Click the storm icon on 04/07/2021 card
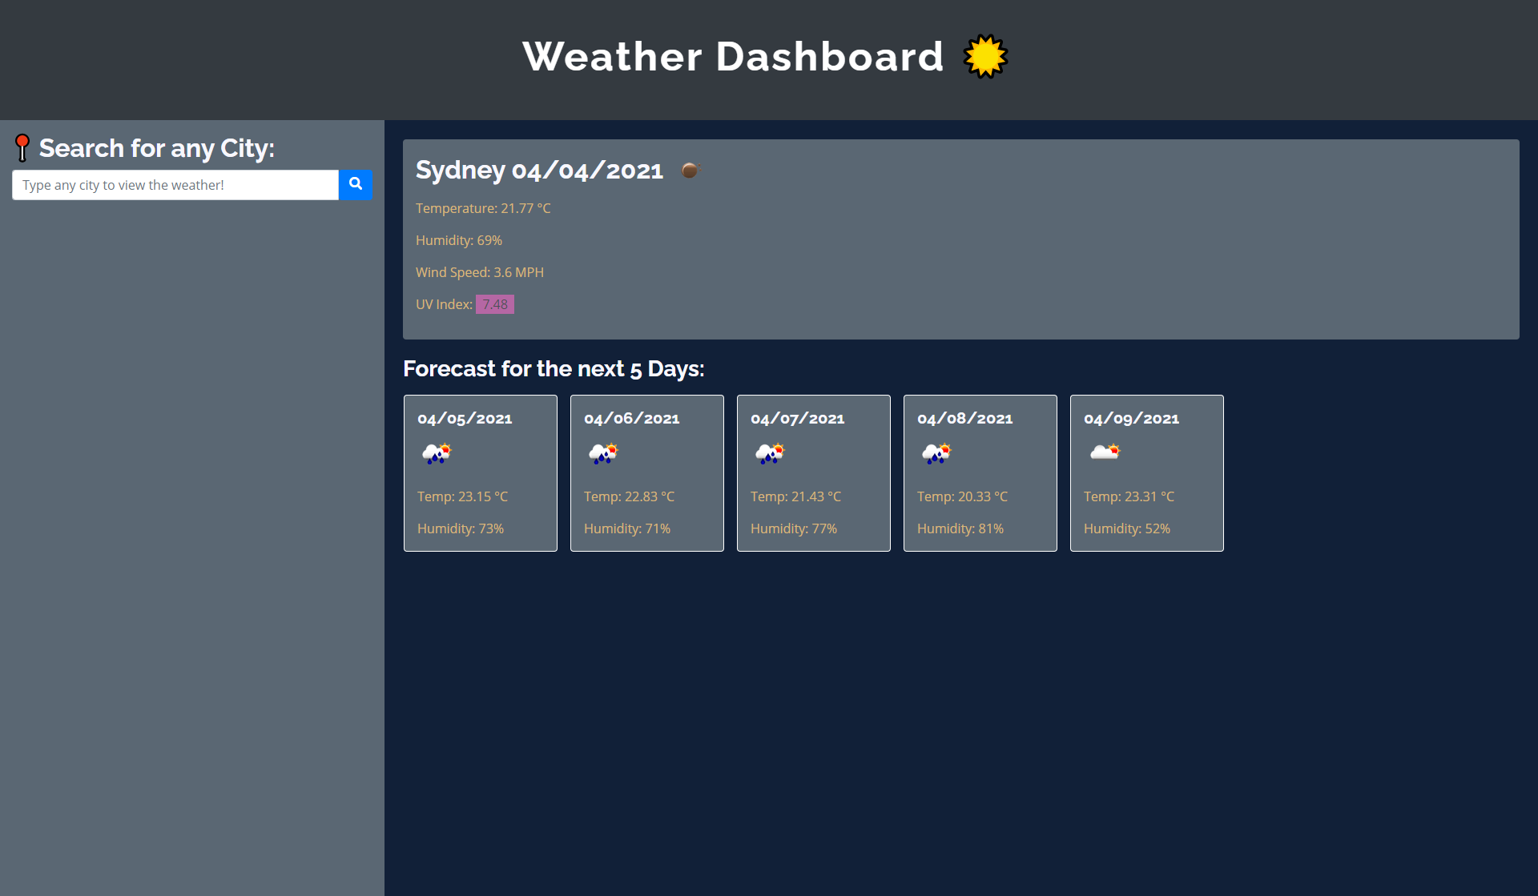The width and height of the screenshot is (1538, 896). (771, 453)
